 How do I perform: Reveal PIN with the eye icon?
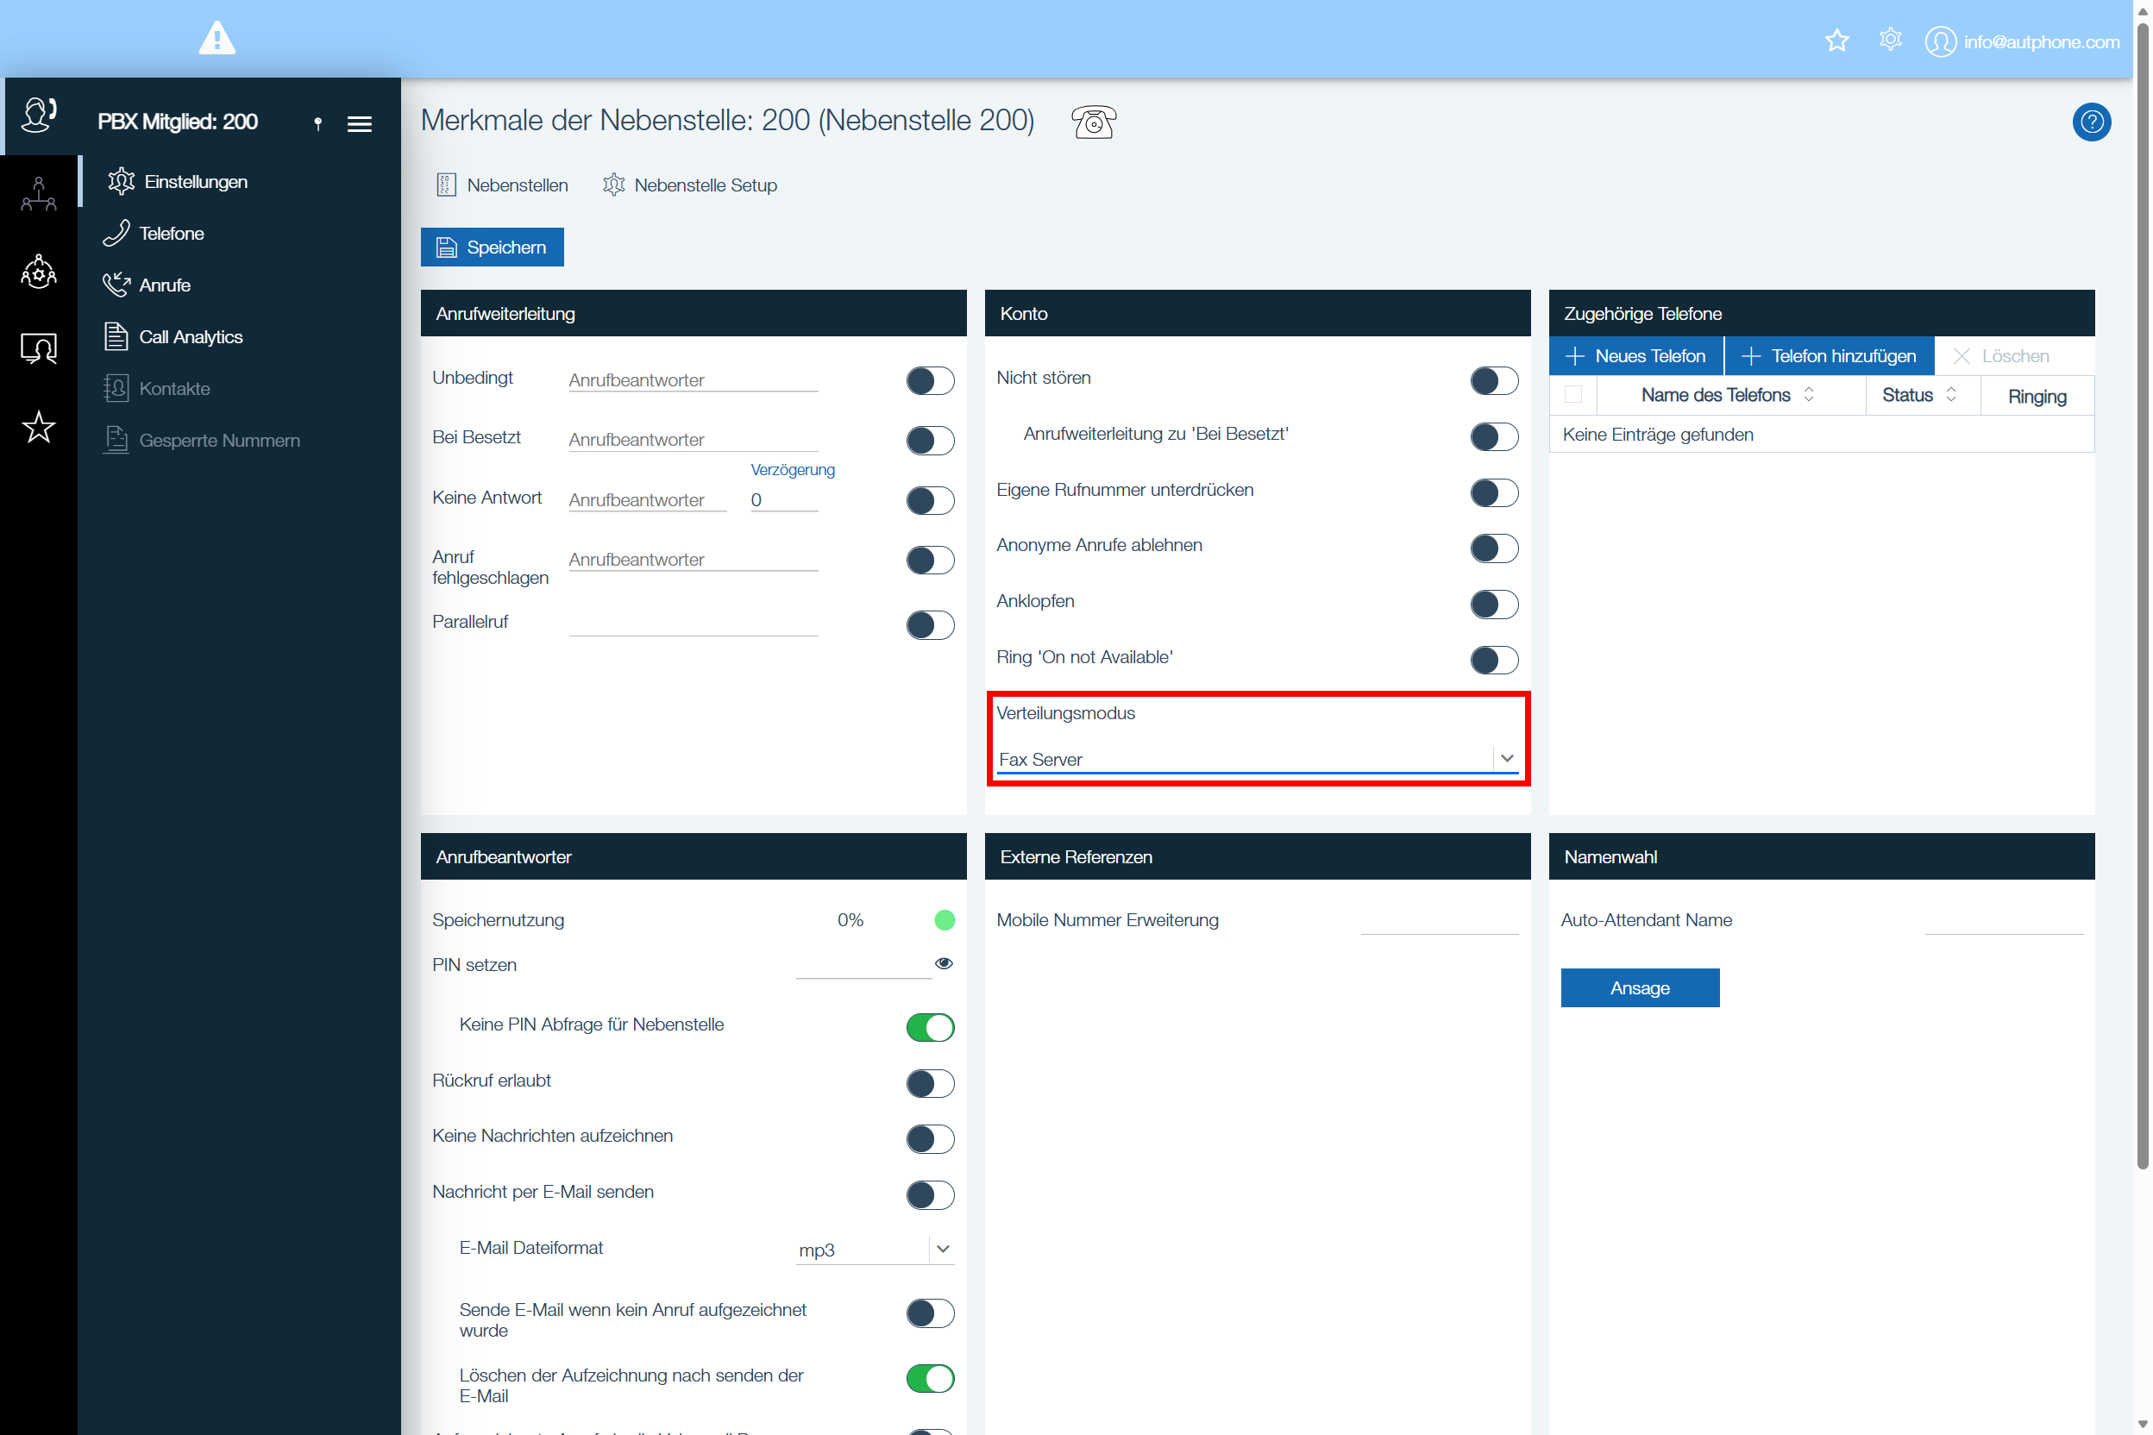[944, 963]
